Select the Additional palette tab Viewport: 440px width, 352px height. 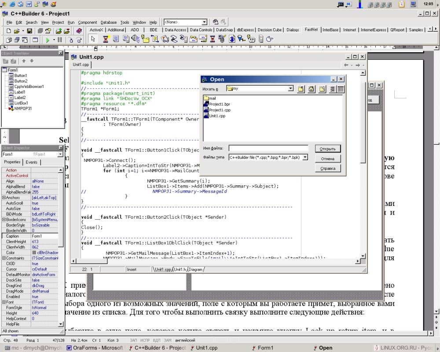tap(116, 30)
